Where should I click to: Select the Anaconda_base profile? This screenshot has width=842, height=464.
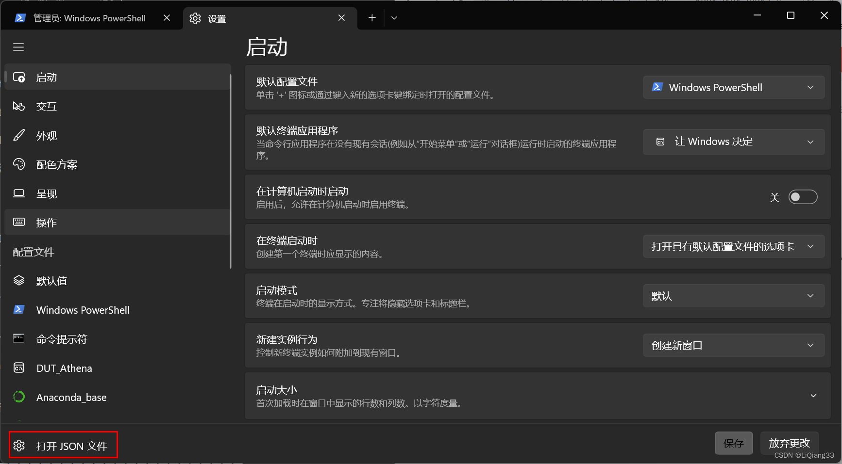71,397
